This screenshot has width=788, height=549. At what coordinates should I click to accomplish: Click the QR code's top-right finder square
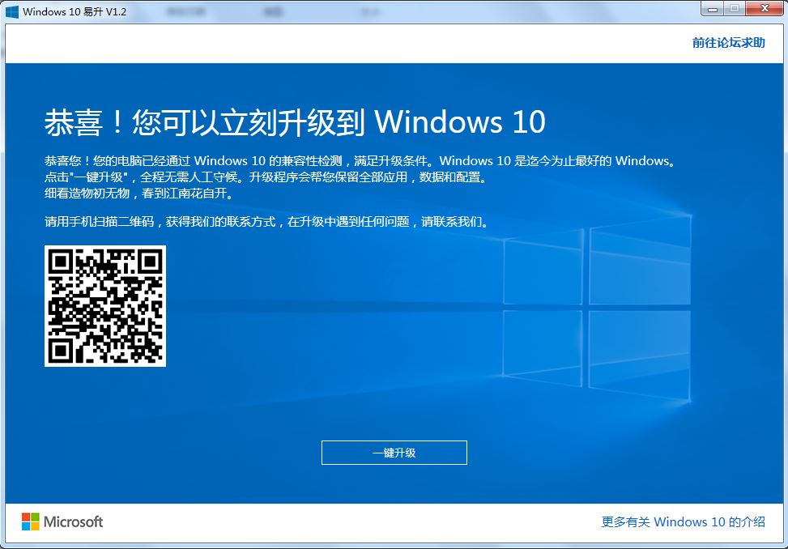coord(149,262)
